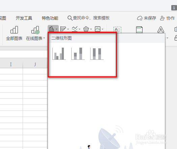Expand the 在线图表 dropdown arrow
This screenshot has width=177, height=149.
pos(44,38)
